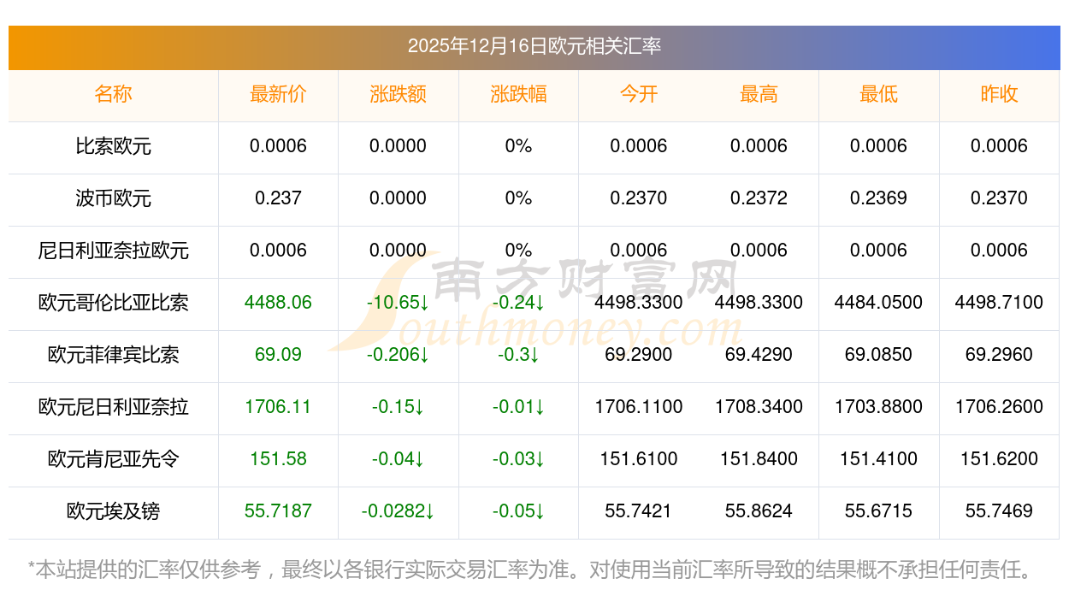This screenshot has height=596, width=1069.
Task: Click the 0% cell in 波币欧元 row
Action: (518, 198)
